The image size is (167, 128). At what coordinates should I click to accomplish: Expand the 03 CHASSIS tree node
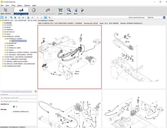(x=3, y=25)
